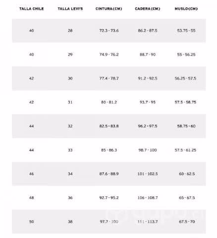217x238 pixels.
Task: Select Levi's size 33 cell
Action: click(70, 150)
